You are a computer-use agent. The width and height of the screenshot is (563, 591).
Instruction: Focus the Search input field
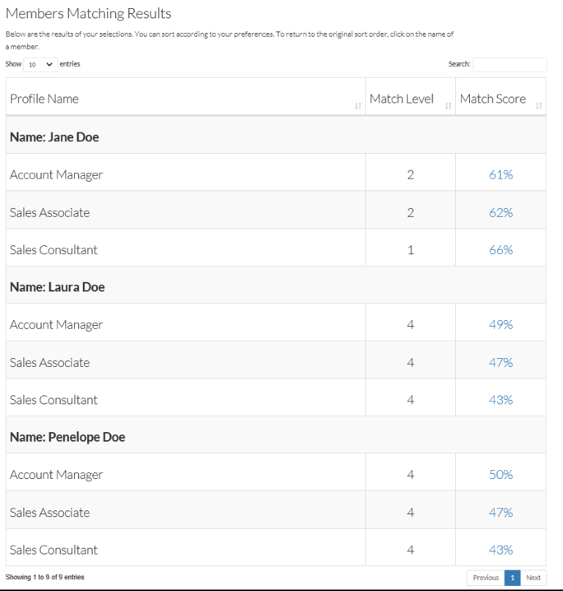tap(509, 64)
